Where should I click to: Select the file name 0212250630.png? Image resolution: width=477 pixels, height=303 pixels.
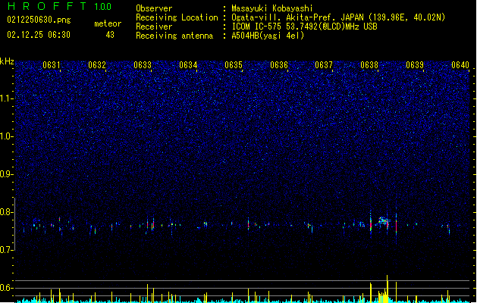point(39,20)
